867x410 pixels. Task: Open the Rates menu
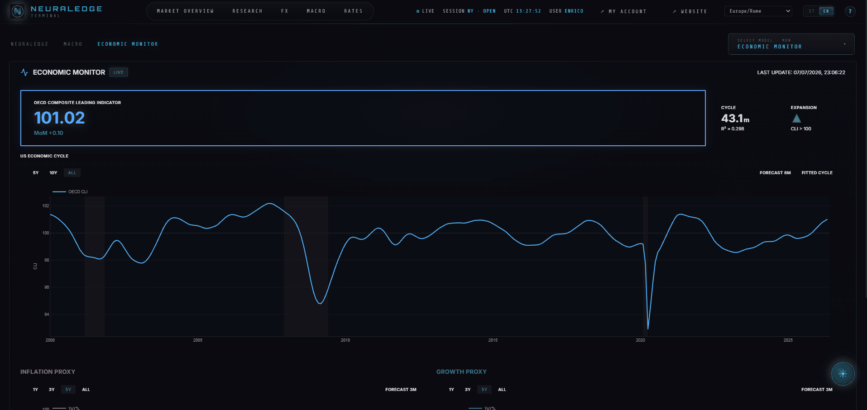353,11
